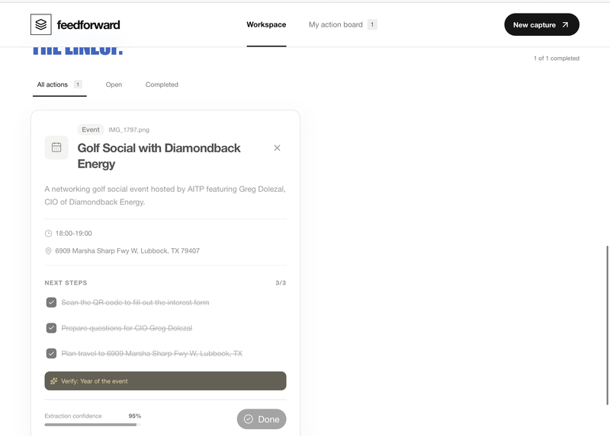The image size is (610, 436).
Task: Dismiss the Golf Social card with the X
Action: (277, 148)
